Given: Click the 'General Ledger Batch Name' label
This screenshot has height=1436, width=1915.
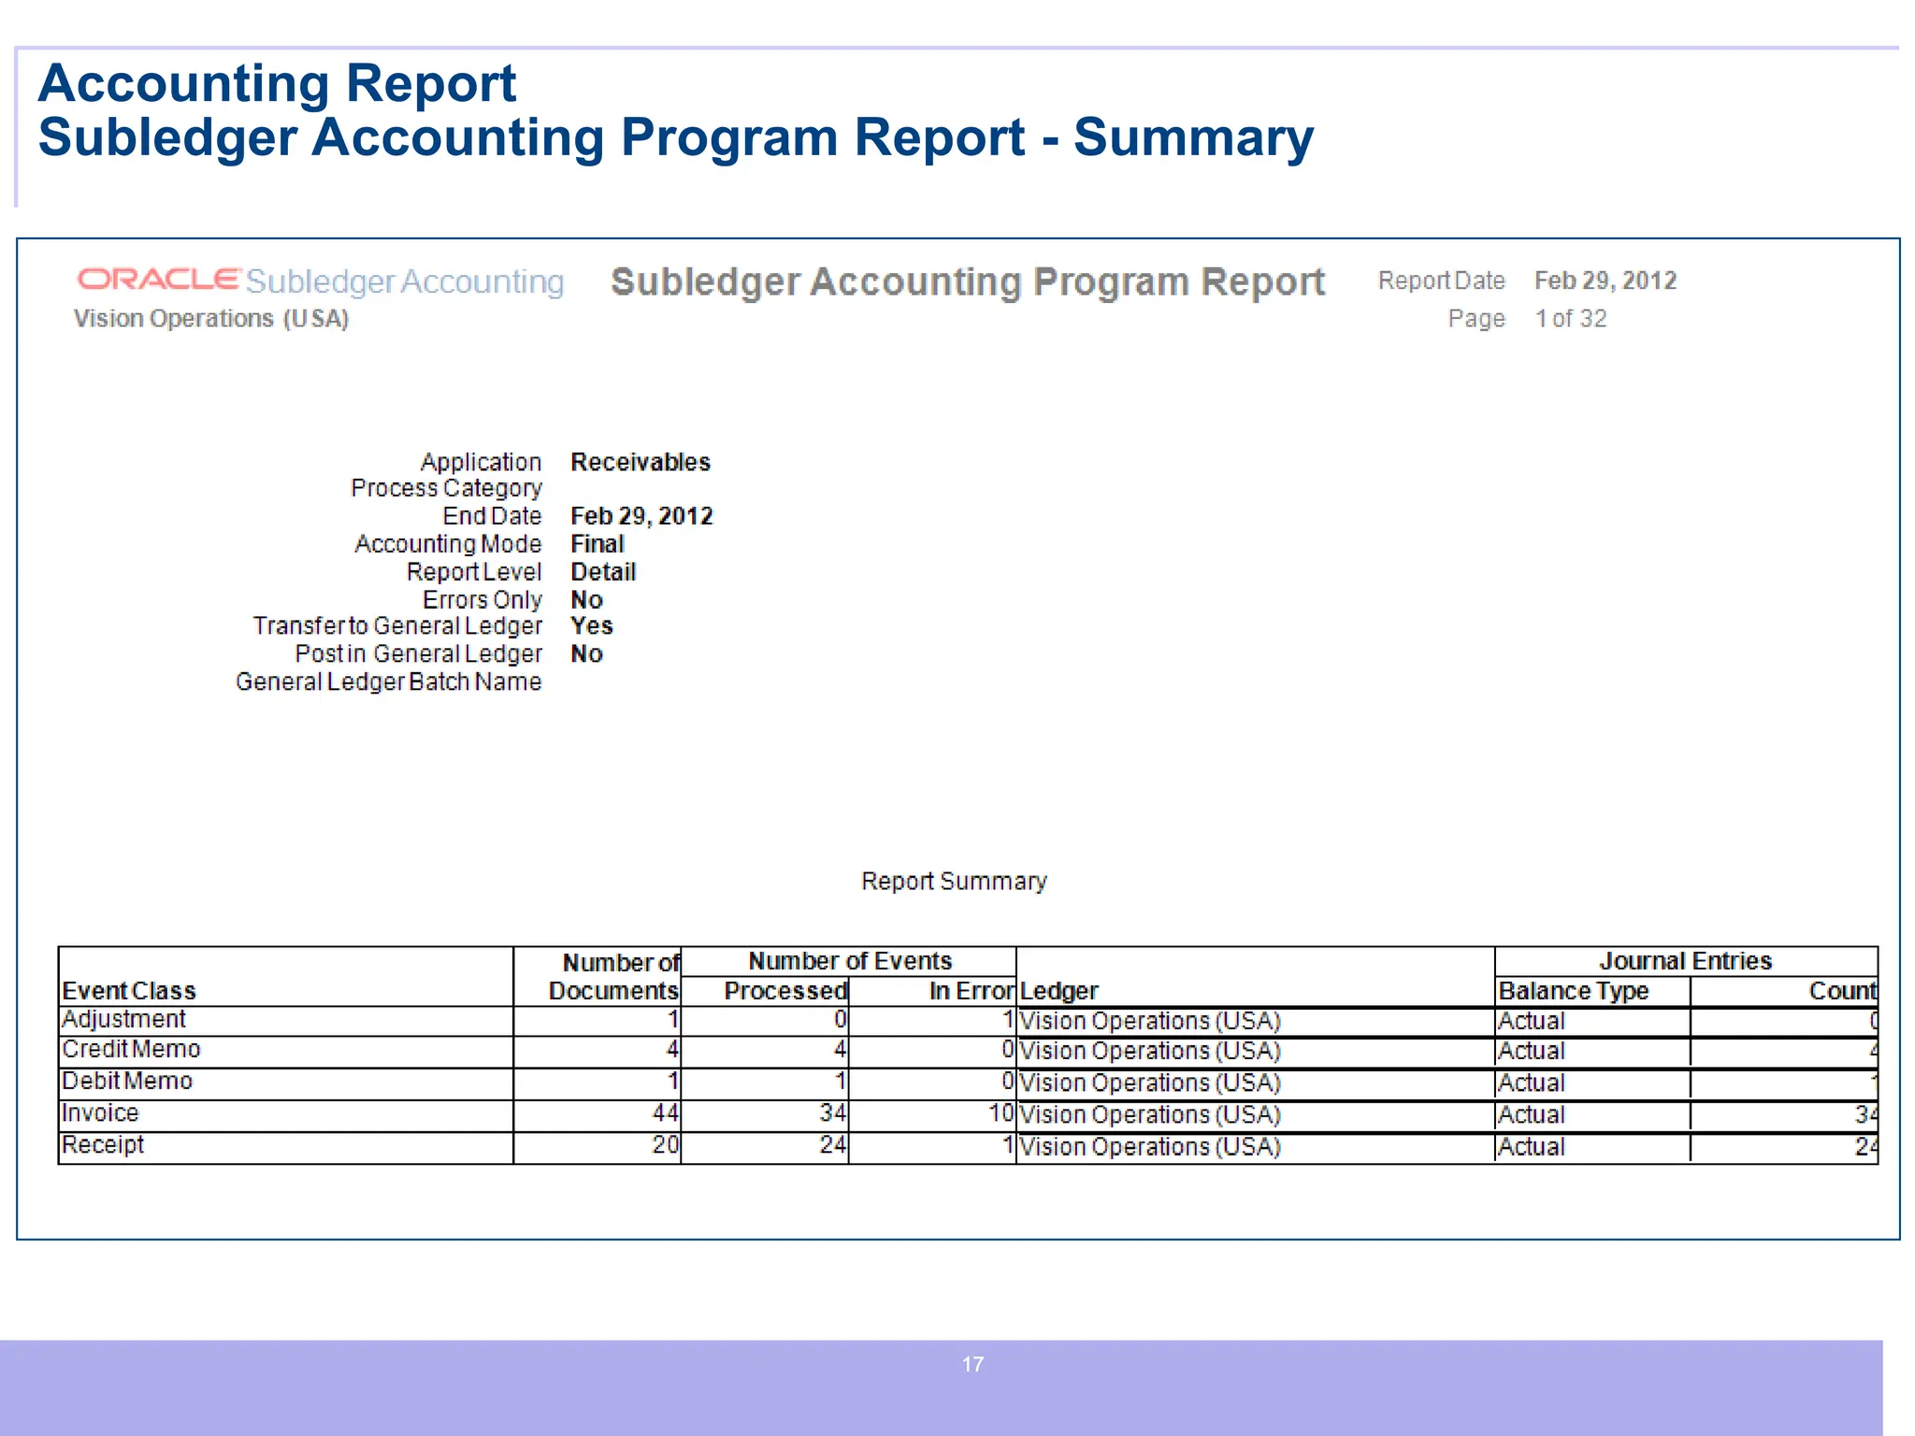Looking at the screenshot, I should [388, 682].
